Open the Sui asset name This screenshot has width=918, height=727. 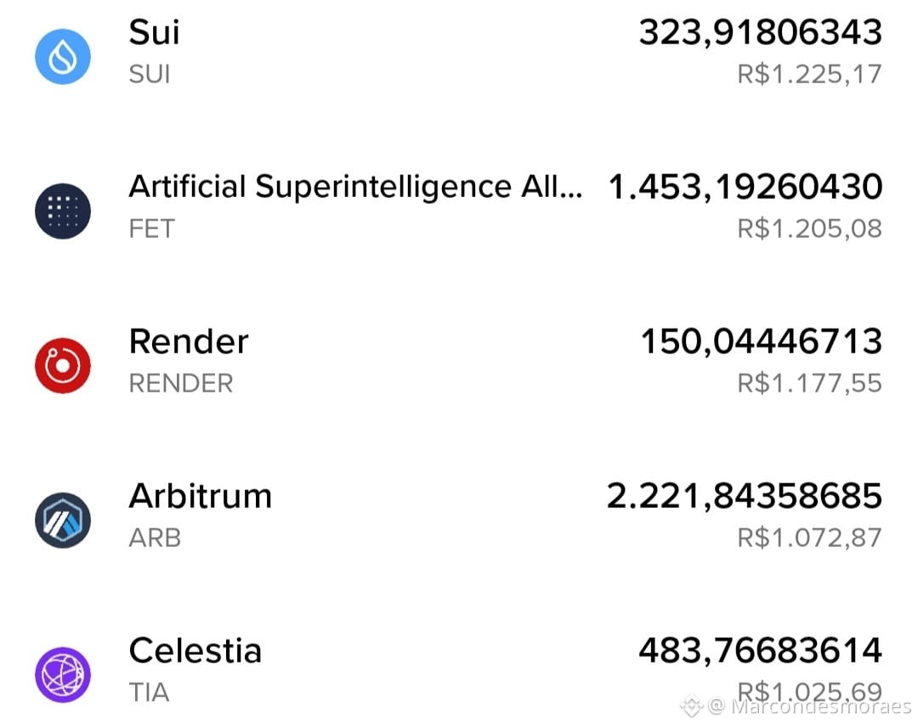pos(154,31)
